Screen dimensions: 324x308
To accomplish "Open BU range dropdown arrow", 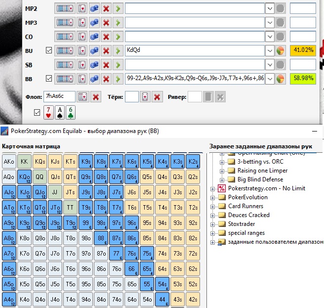I will pos(270,51).
